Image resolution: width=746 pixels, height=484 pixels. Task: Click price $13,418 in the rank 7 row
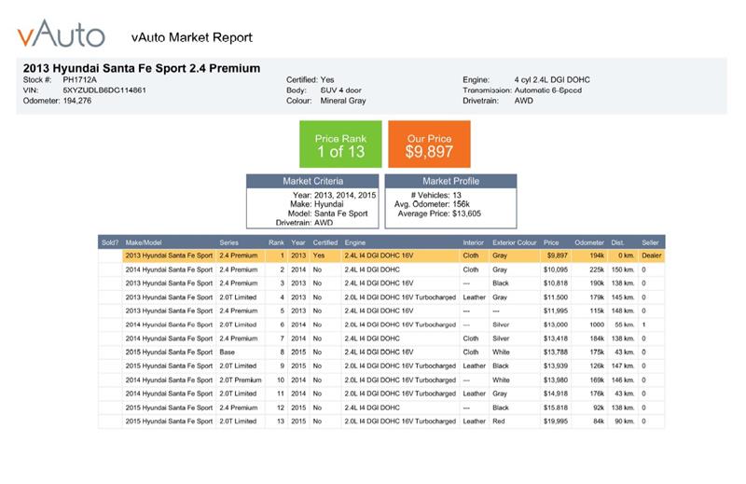[556, 339]
